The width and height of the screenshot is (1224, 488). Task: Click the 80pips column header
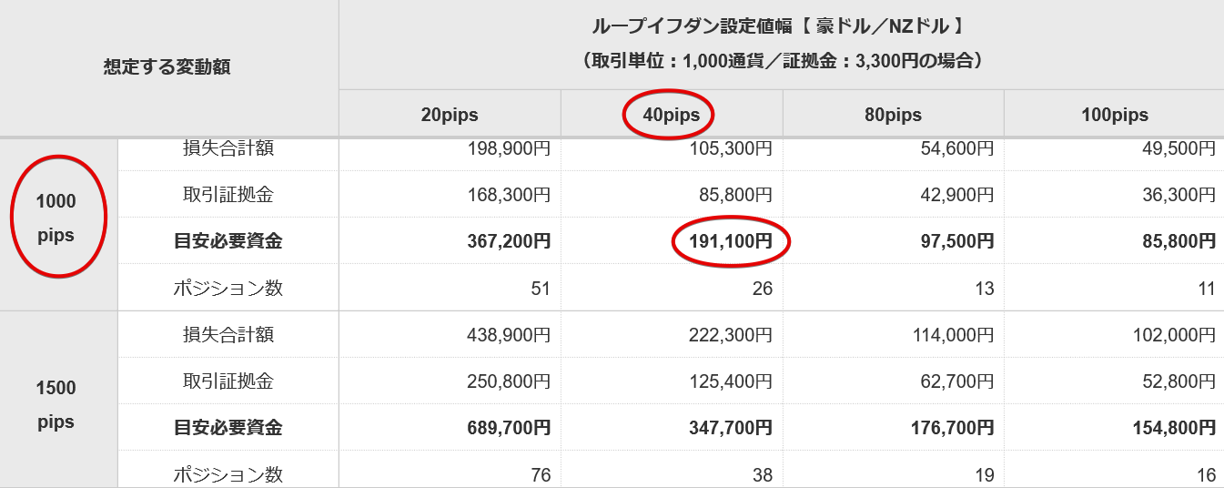coord(893,116)
